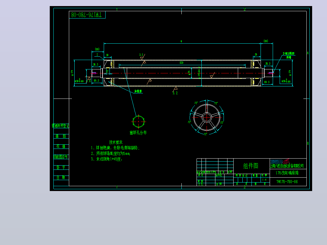
Task: Click the 1.6 roughness symbol on left shaft
Action: (89, 79)
